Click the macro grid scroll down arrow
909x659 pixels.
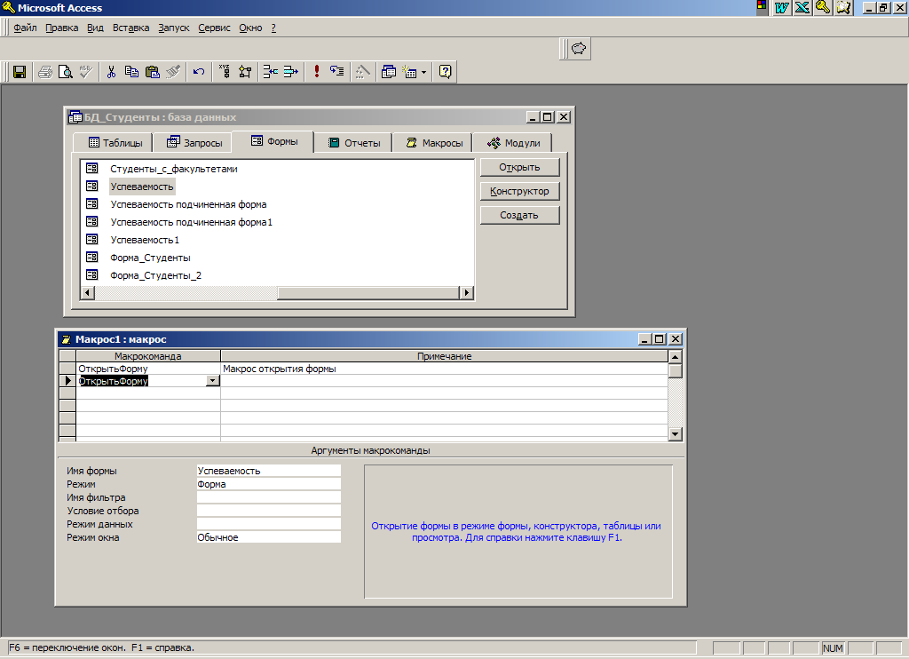click(675, 434)
